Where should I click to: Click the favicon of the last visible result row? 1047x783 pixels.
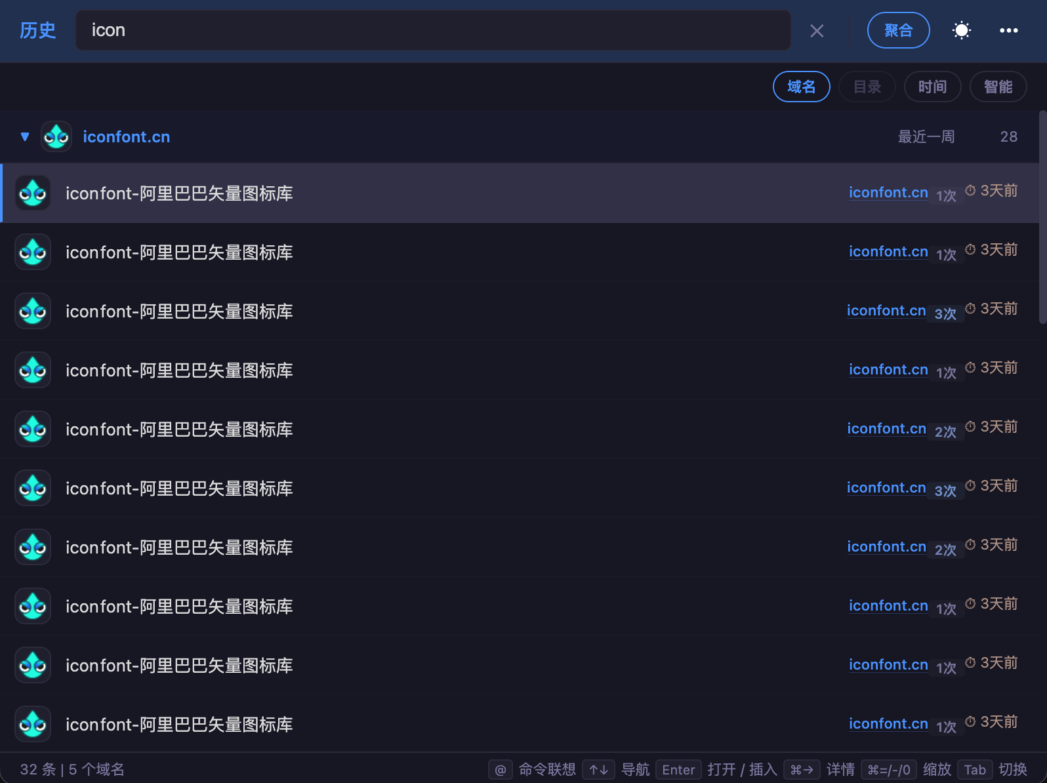(33, 724)
